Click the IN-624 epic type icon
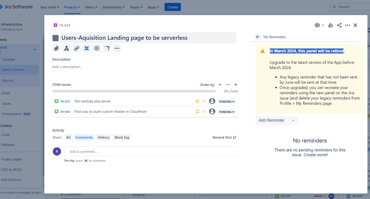Viewport: 370px width, 199px height. (55, 25)
